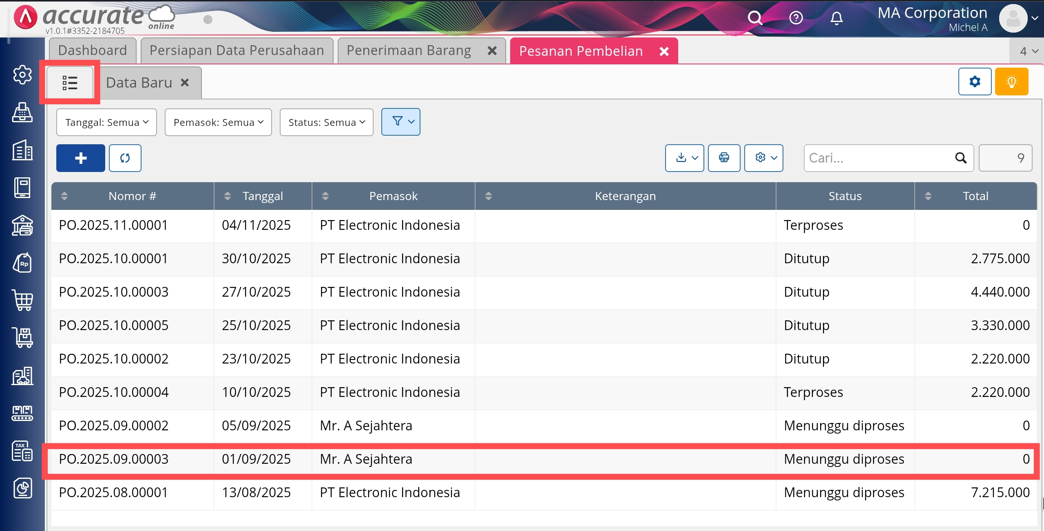Screen dimensions: 1044x531
Task: Click the notification bell icon
Action: click(836, 18)
